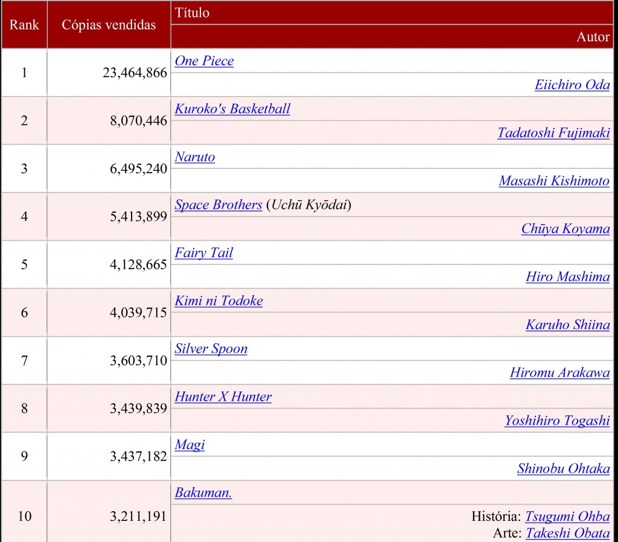
Task: Open the Hunter X Hunter link
Action: (223, 397)
